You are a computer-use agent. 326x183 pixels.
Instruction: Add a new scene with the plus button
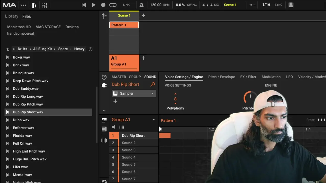click(x=143, y=16)
